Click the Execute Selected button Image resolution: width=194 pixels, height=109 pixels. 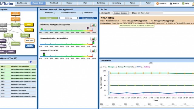121,13
